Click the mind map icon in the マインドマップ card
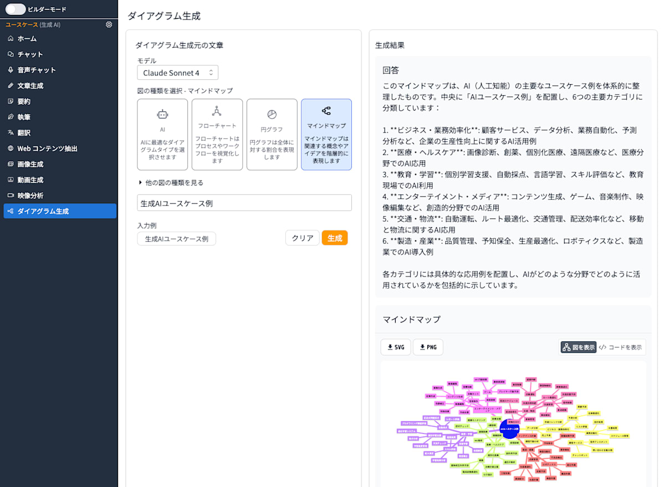 click(x=326, y=111)
